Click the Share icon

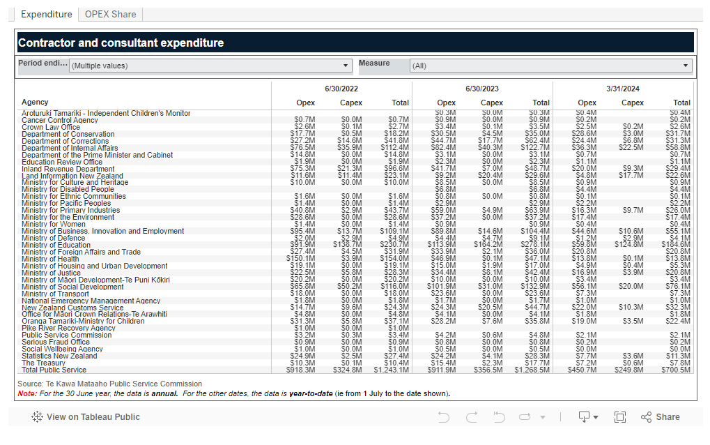(647, 417)
